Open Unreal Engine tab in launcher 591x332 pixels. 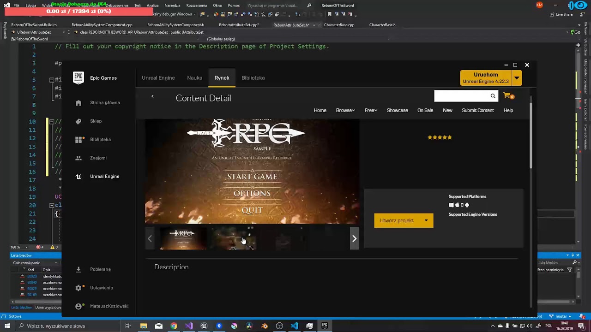158,78
